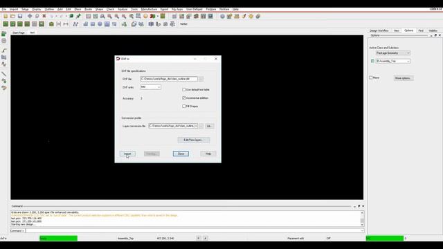
Task: Click the Assembly_Top text in the status bar
Action: pyautogui.click(x=125, y=238)
